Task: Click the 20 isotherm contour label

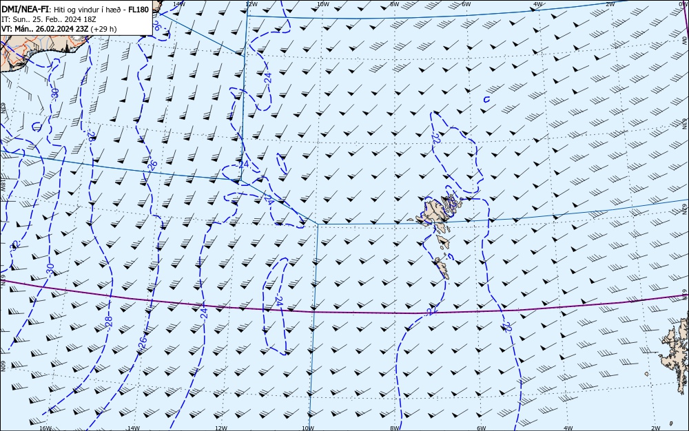Action: (508, 326)
